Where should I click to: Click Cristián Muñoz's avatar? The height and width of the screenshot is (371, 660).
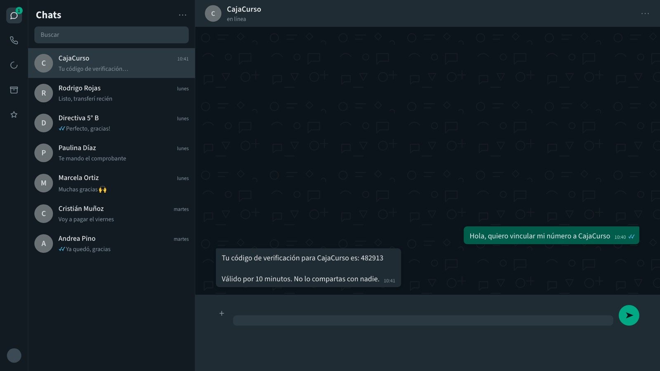tap(44, 214)
